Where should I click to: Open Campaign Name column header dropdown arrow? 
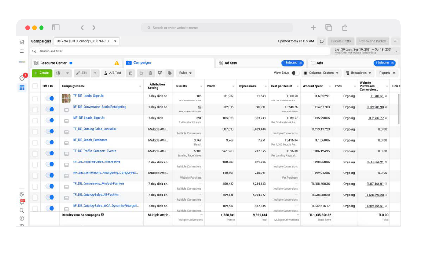click(140, 86)
